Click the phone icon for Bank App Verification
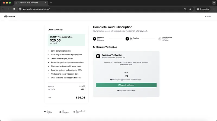 coord(98,56)
